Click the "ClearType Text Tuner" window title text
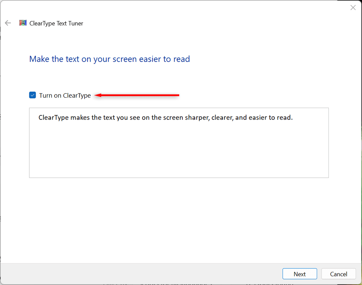Screen dimensions: 362x285 (x=56, y=24)
